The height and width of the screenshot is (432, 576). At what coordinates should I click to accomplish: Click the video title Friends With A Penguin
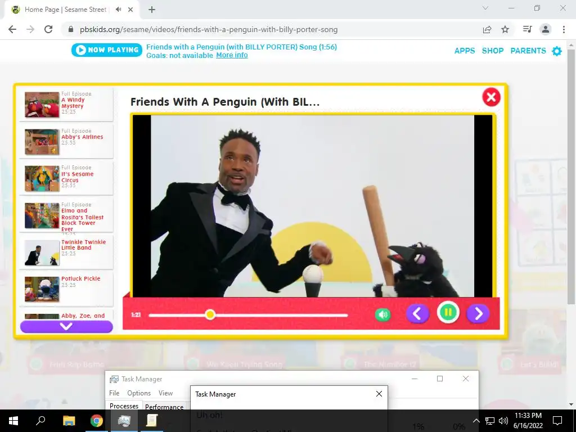(225, 102)
